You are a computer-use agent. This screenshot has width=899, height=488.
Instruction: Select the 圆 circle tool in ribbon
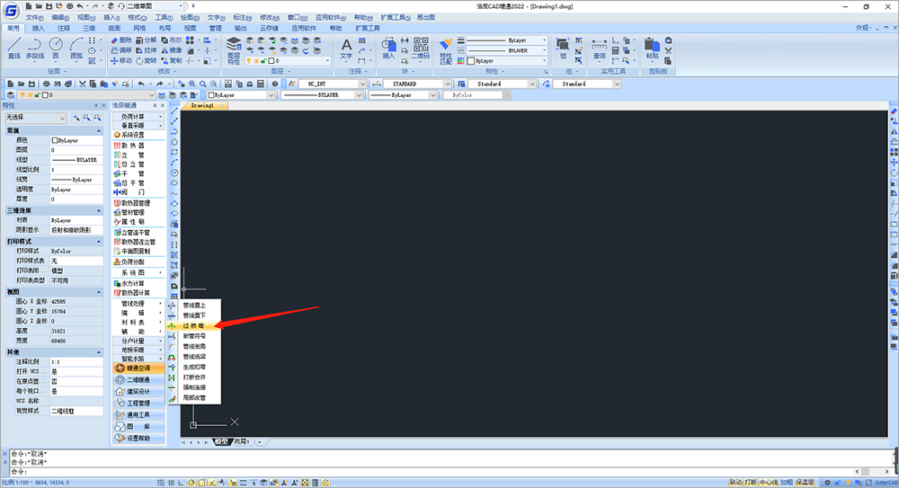pos(56,49)
